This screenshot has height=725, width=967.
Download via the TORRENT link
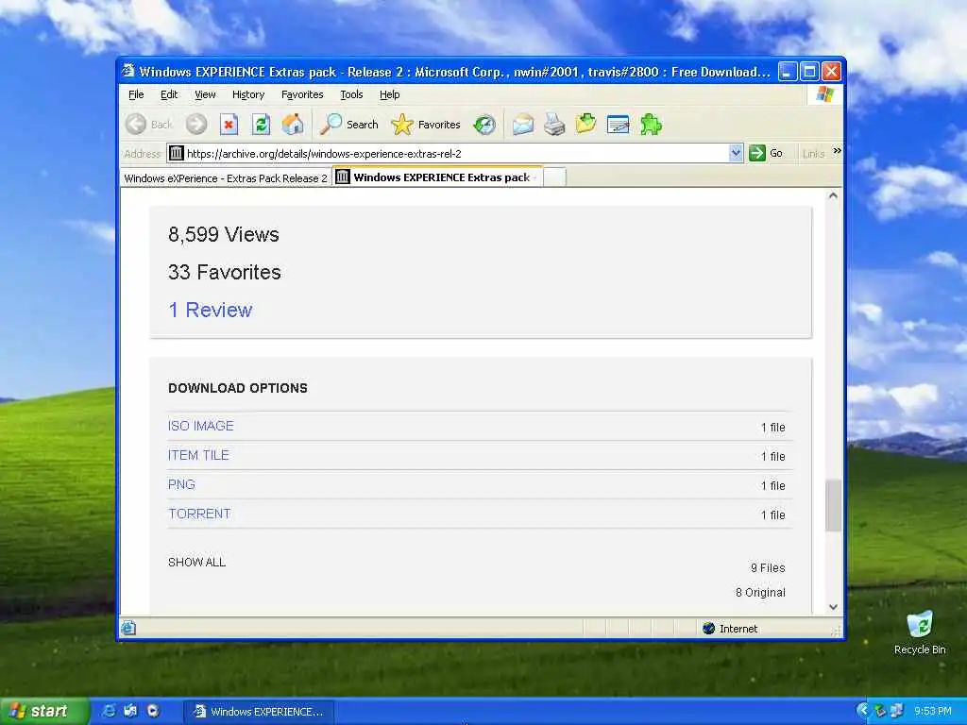(x=199, y=514)
